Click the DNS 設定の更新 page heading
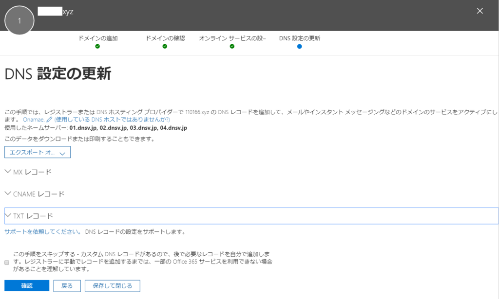Image resolution: width=499 pixels, height=299 pixels. tap(58, 73)
